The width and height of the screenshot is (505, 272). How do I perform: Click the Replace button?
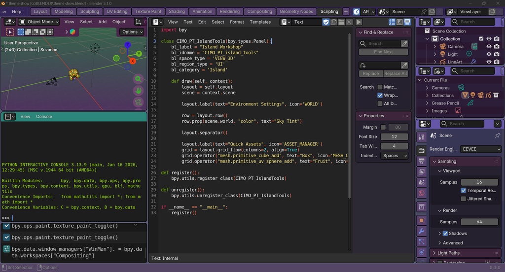point(371,74)
